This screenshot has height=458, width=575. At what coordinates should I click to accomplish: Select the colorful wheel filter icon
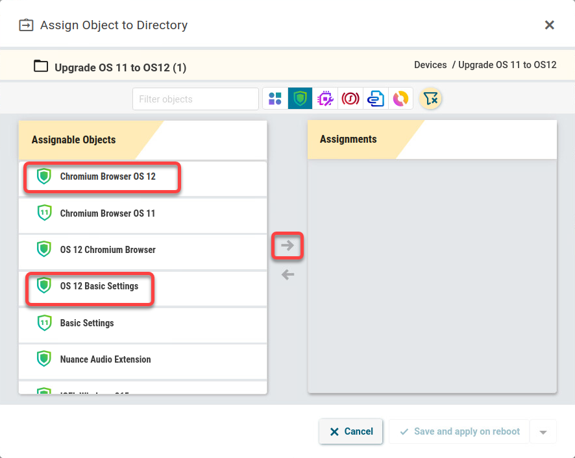[x=400, y=98]
